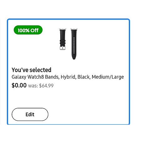The height and width of the screenshot is (141, 141).
Task: Click the $0.00 price
Action: [x=19, y=85]
